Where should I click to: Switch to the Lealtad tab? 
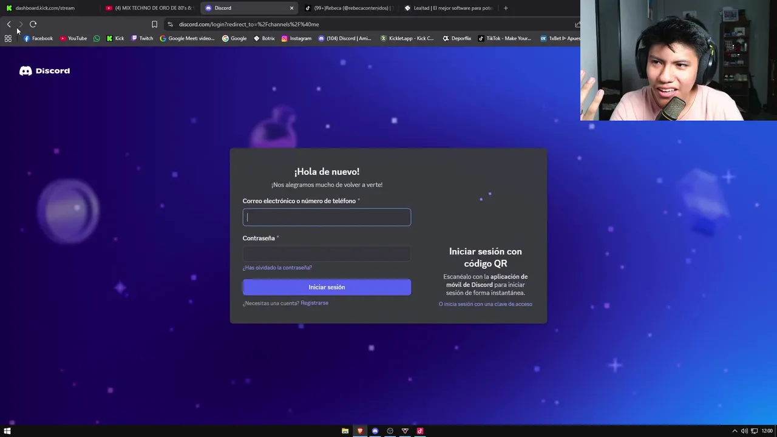tap(448, 8)
